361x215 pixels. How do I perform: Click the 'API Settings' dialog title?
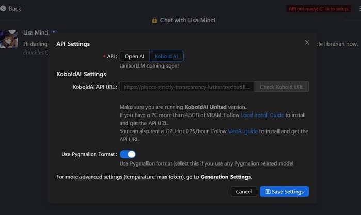73,44
